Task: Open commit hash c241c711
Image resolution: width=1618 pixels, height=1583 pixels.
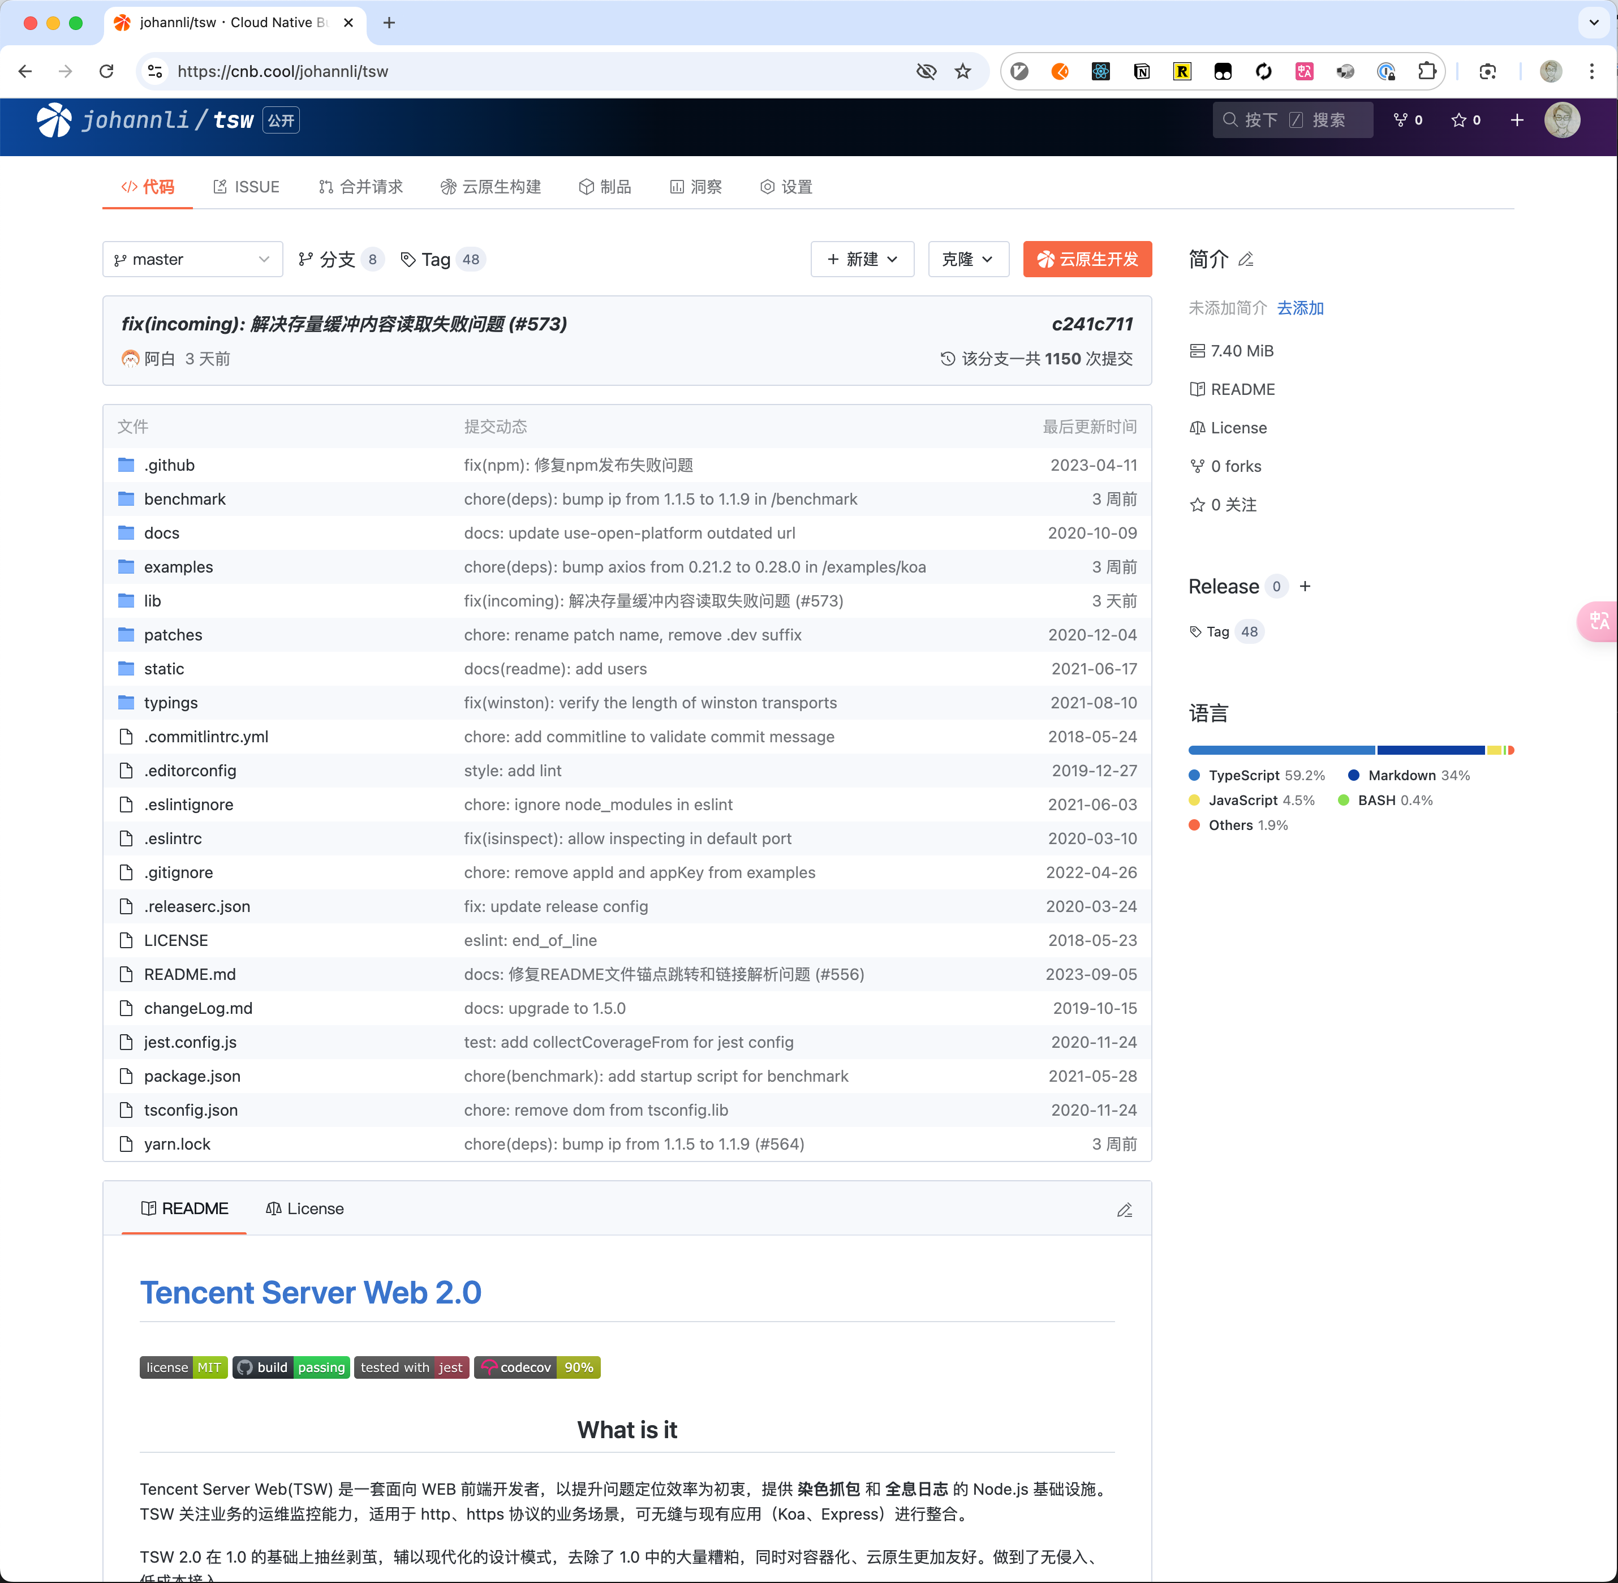Action: [x=1092, y=324]
